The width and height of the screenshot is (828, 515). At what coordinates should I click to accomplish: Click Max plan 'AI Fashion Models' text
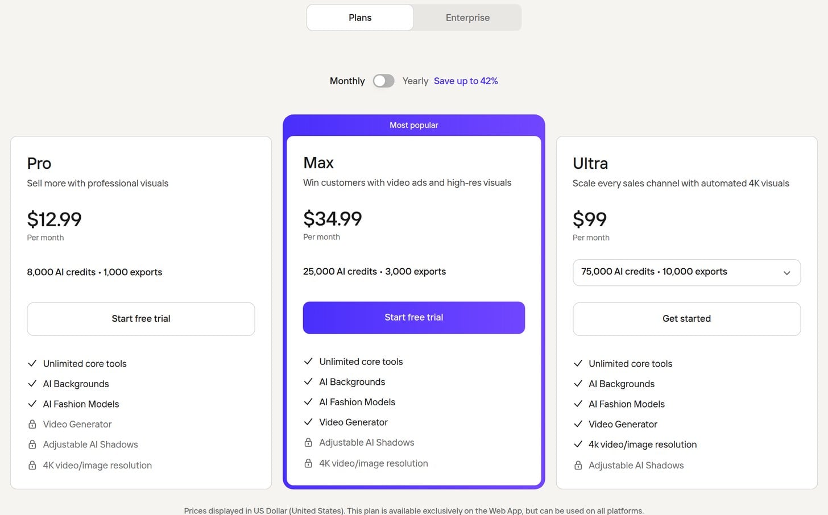point(357,402)
